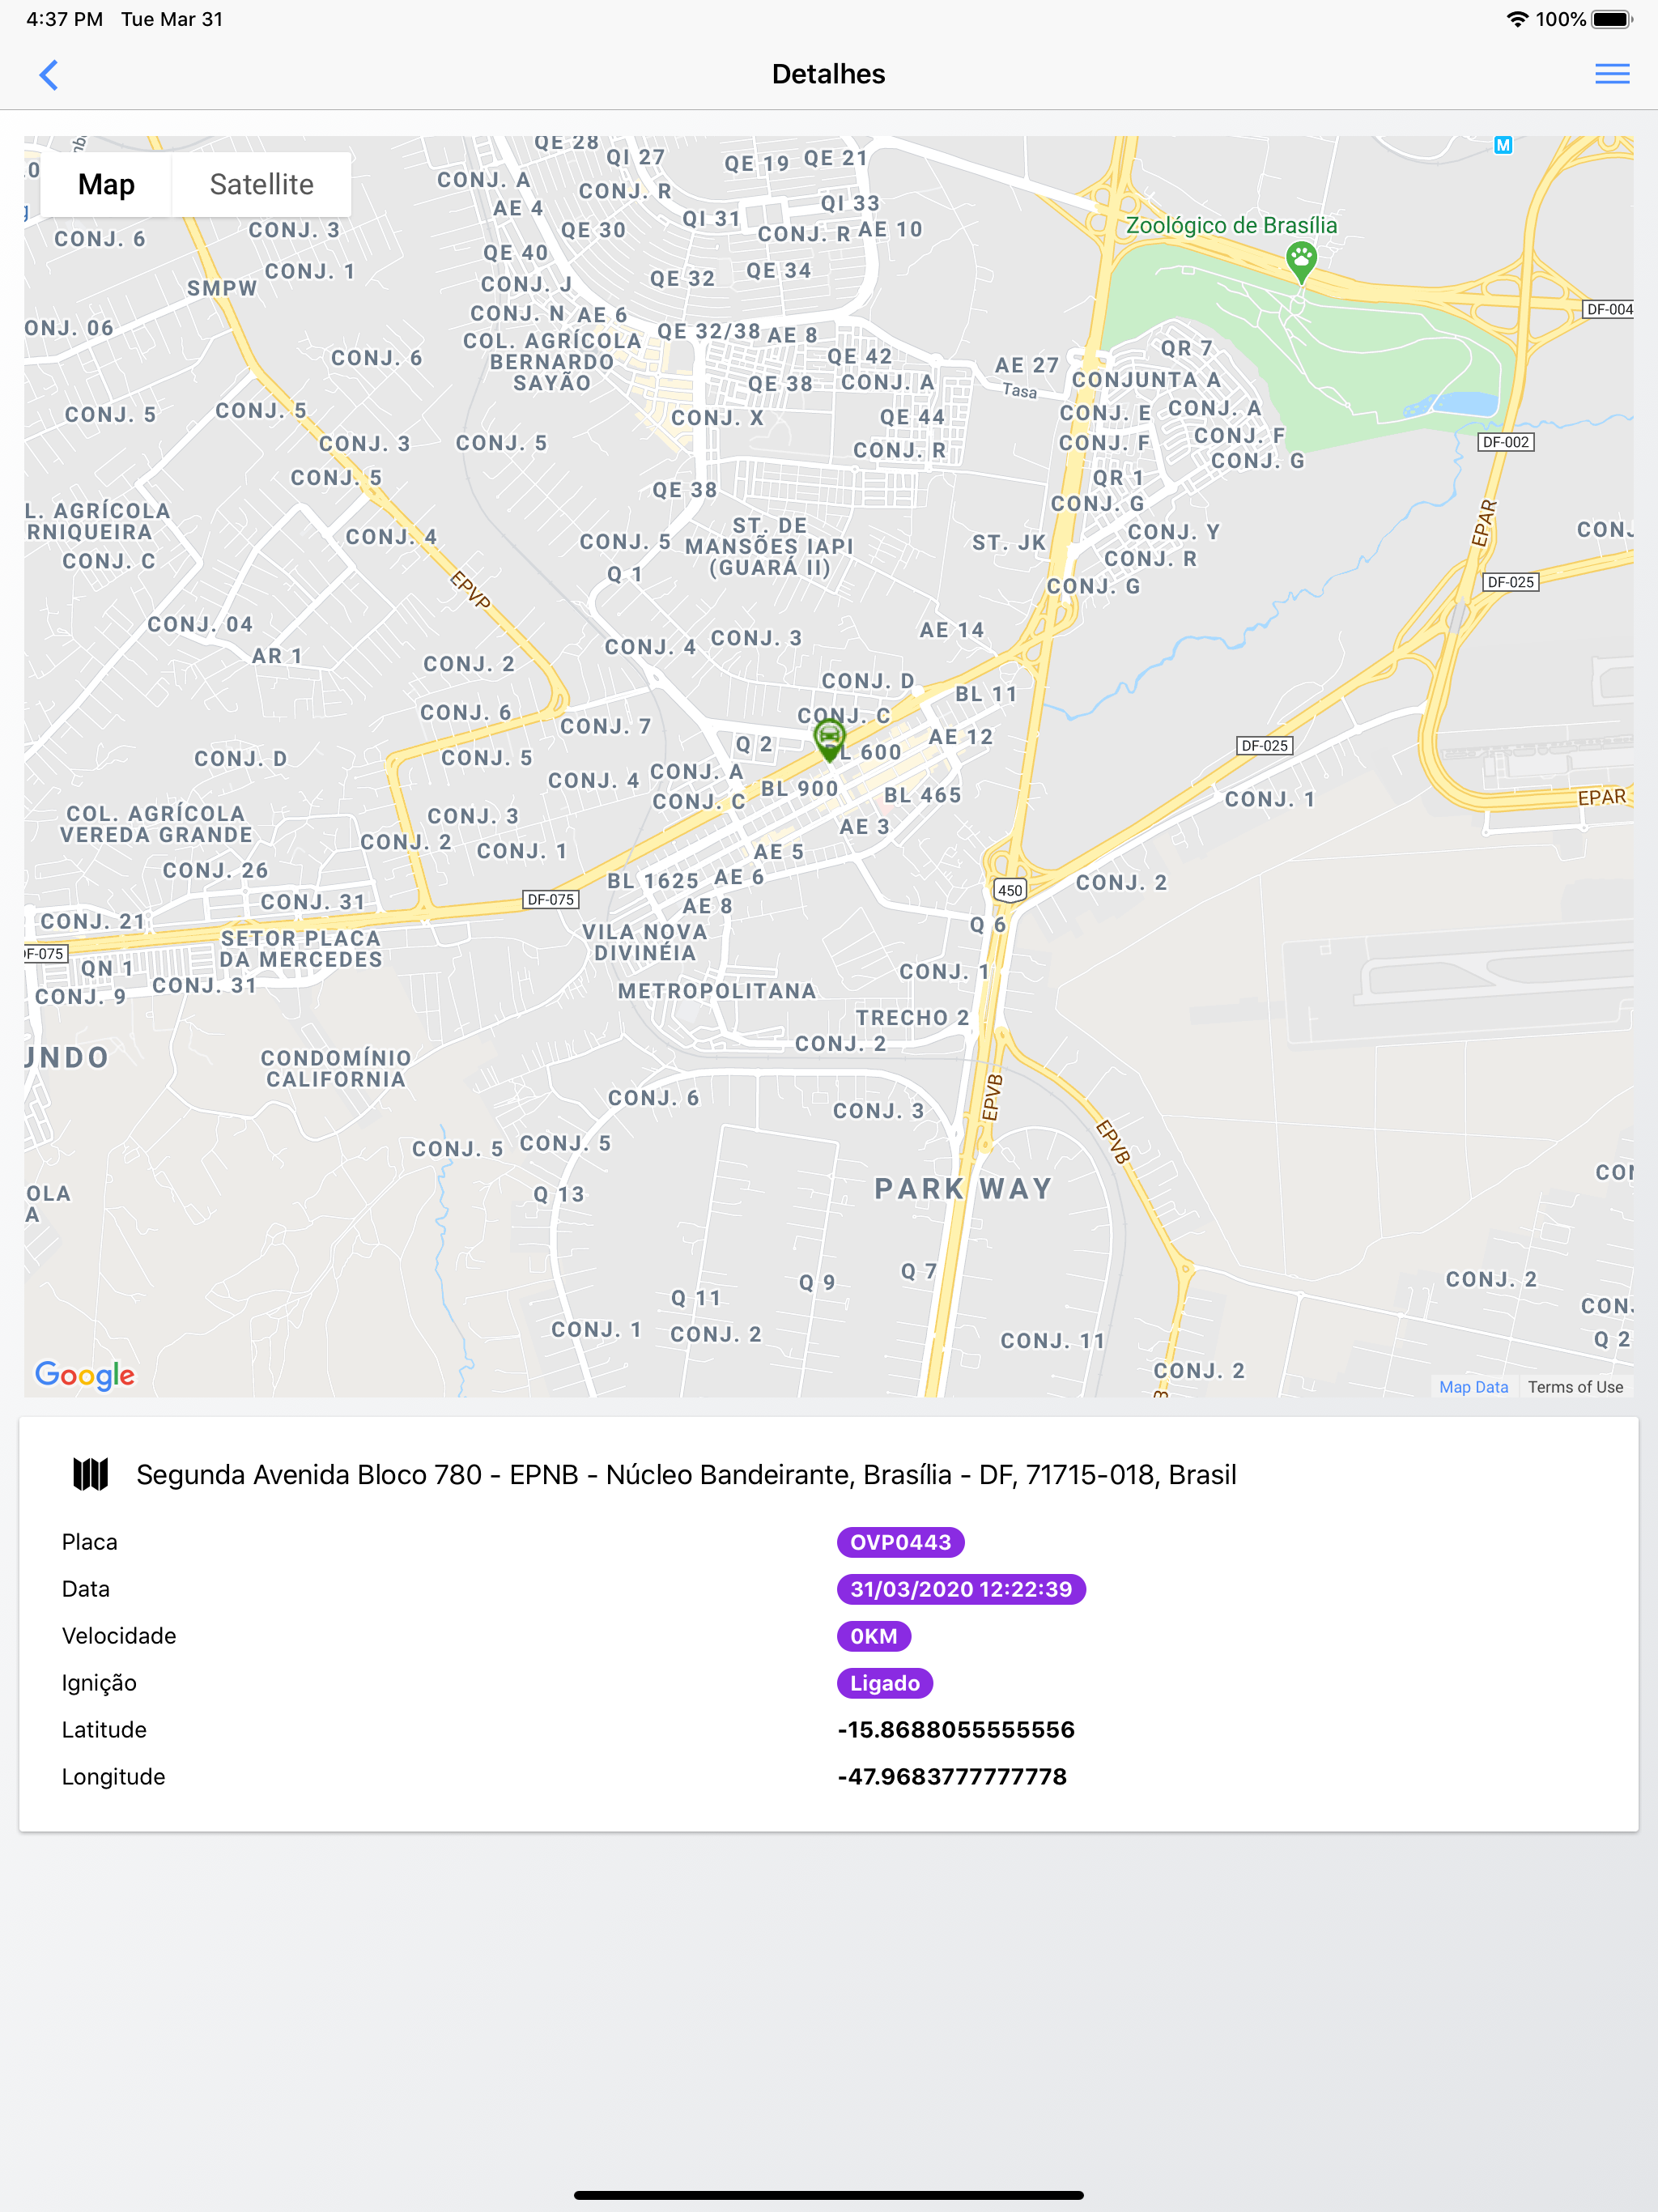
Task: Tap the PARK WAY label on map
Action: coord(963,1189)
